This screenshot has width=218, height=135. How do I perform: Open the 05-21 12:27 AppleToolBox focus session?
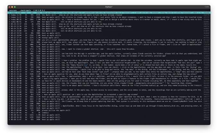point(109,106)
